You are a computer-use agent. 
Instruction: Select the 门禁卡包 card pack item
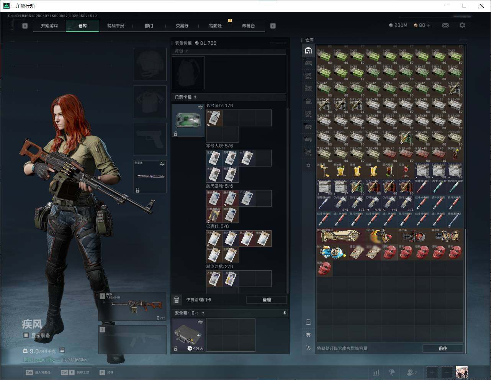click(x=188, y=120)
